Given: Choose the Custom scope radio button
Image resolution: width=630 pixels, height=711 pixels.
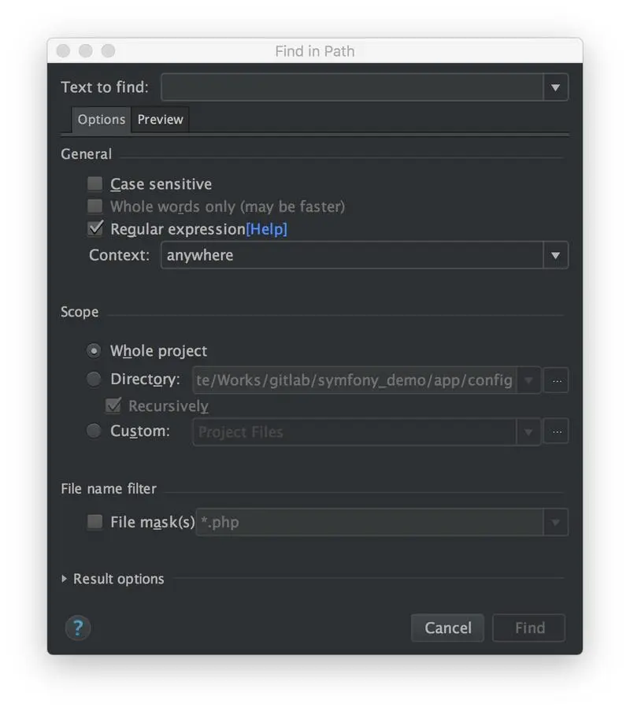Looking at the screenshot, I should pyautogui.click(x=94, y=431).
